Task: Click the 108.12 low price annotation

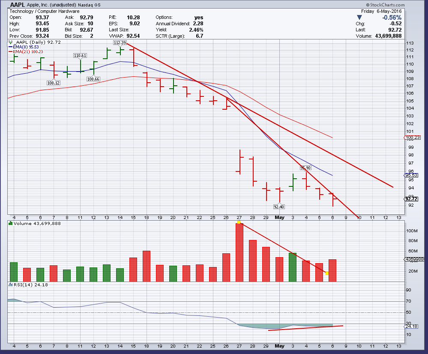Action: click(x=53, y=83)
